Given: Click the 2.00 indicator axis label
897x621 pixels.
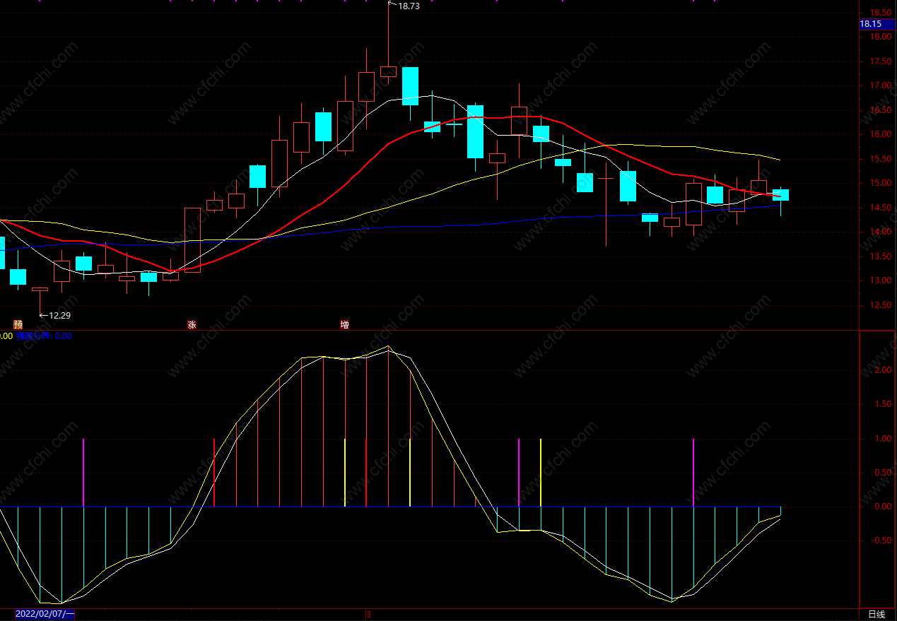Looking at the screenshot, I should click(x=884, y=370).
